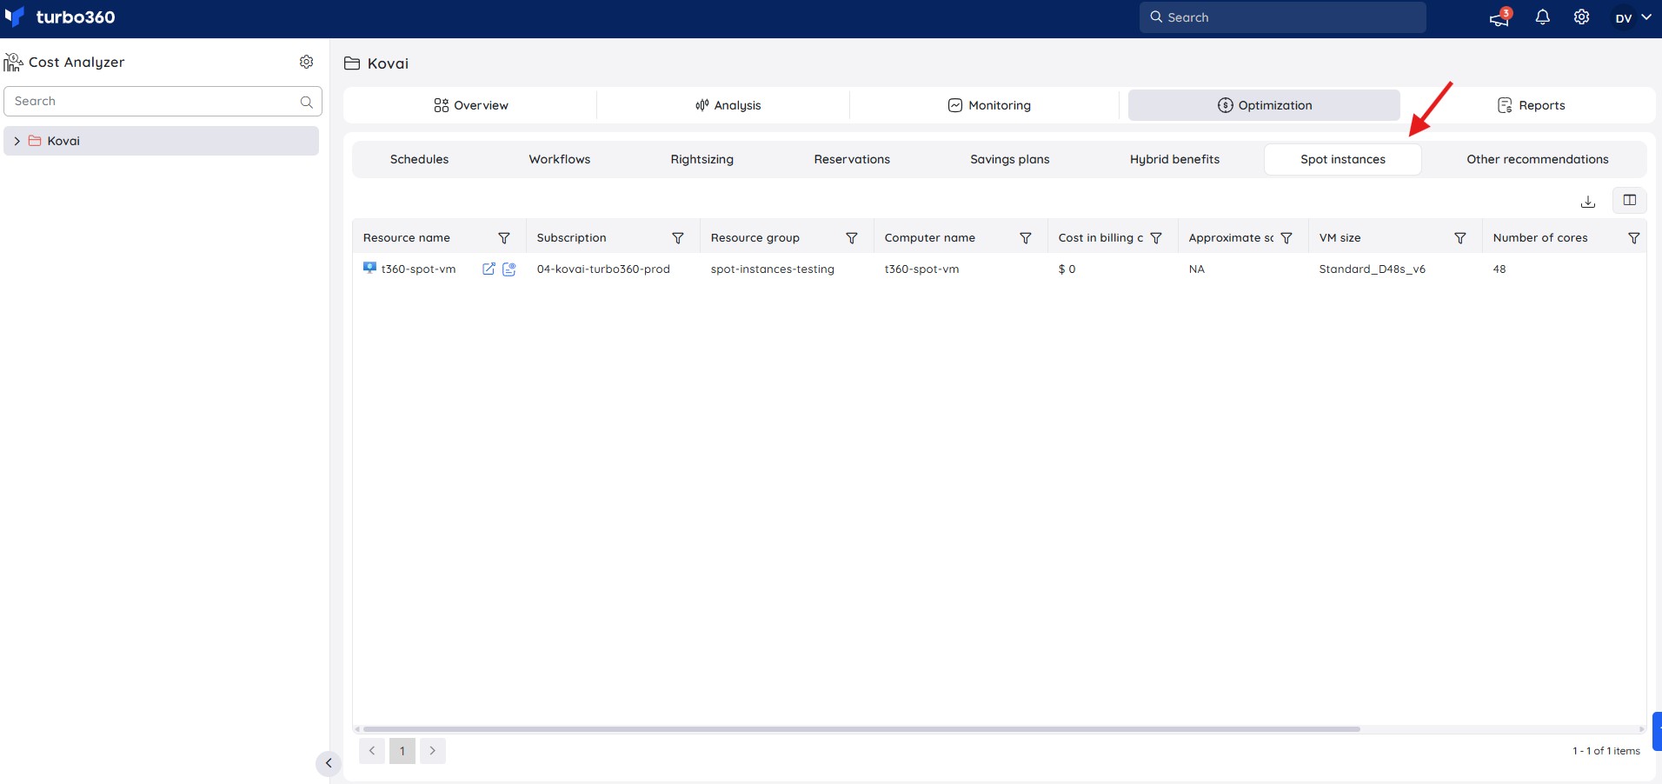This screenshot has height=784, width=1662.
Task: Click the sidebar search magnifier icon
Action: pyautogui.click(x=307, y=102)
